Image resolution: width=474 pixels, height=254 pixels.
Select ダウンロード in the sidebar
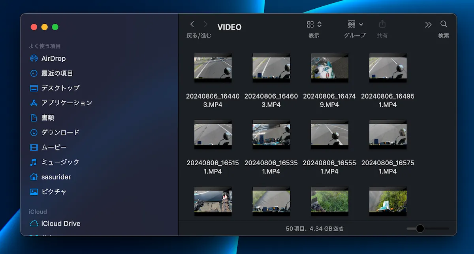pyautogui.click(x=60, y=133)
